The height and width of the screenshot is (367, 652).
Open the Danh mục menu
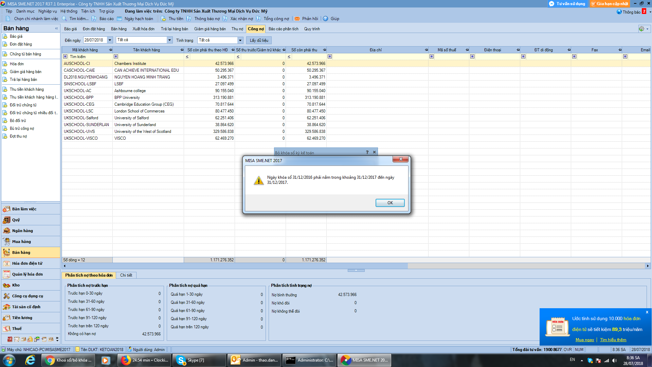click(25, 11)
